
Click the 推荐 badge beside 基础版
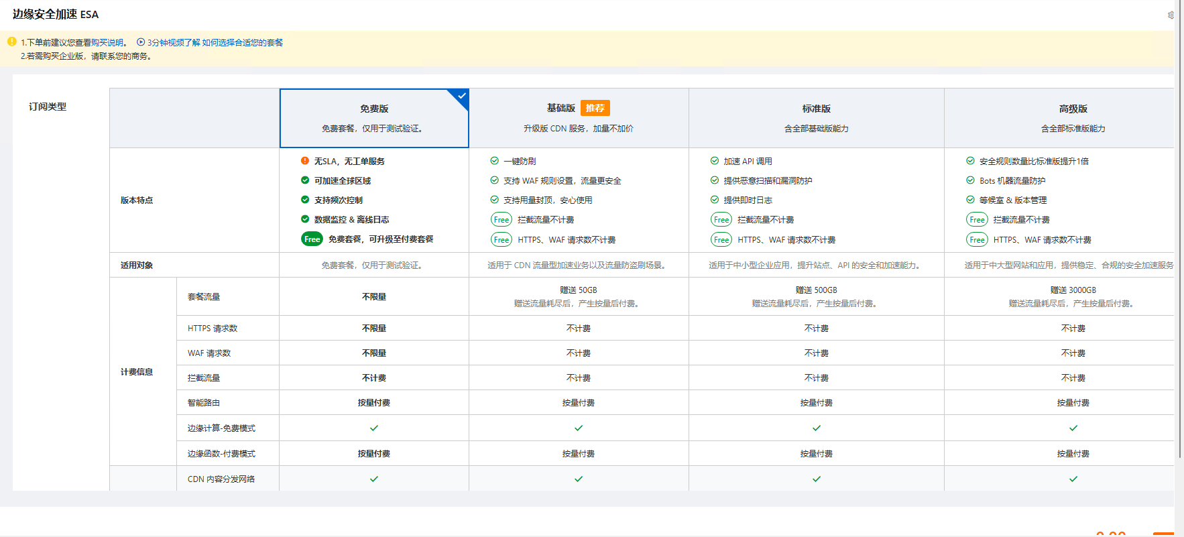[x=595, y=108]
